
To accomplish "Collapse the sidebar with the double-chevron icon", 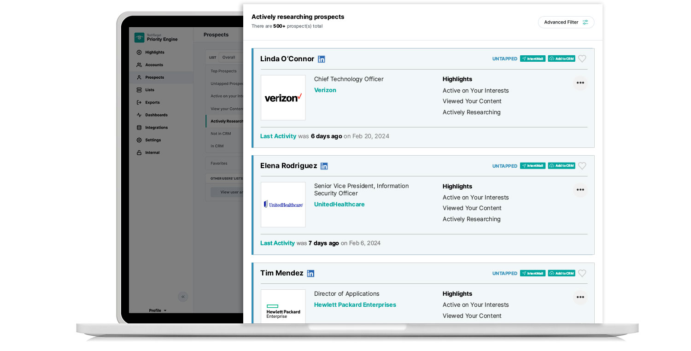I will 183,297.
